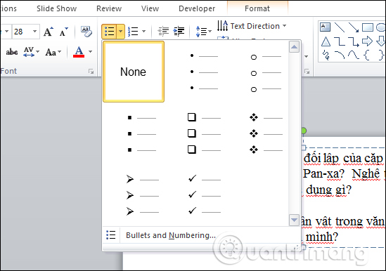Click the bullet gallery scroll down arrow

[x=294, y=220]
